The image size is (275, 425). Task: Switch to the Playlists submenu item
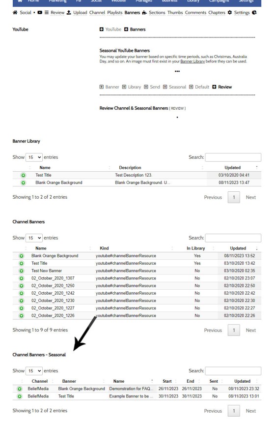115,12
